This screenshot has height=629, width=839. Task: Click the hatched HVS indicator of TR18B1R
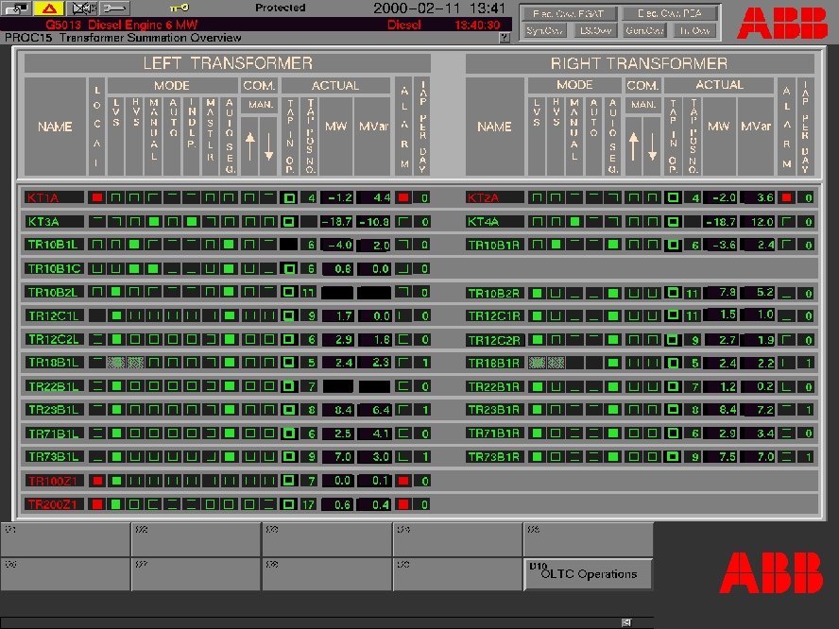[x=556, y=364]
